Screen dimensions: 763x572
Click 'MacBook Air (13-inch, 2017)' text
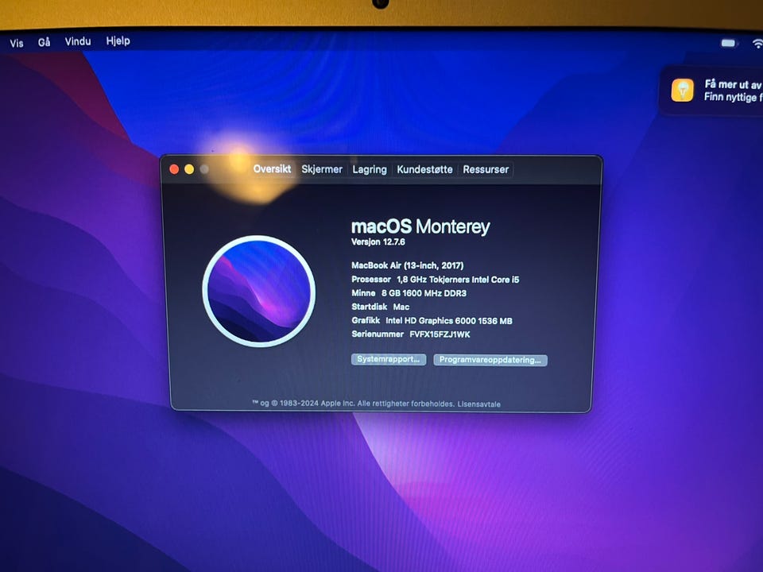(407, 265)
